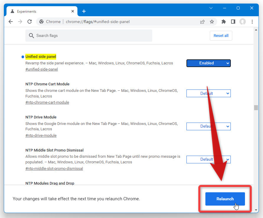Open the NTP Drive Module dropdown
The height and width of the screenshot is (218, 263).
click(209, 126)
